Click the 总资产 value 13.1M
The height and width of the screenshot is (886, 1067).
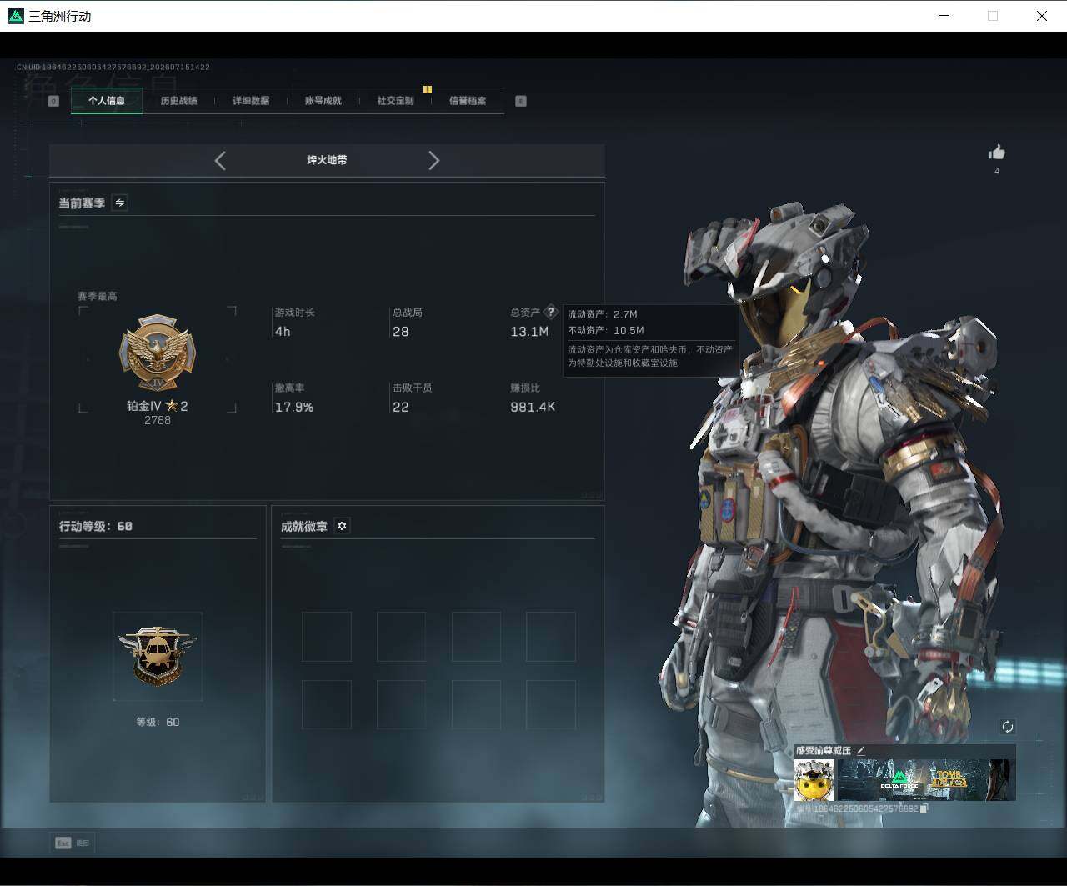[x=529, y=332]
